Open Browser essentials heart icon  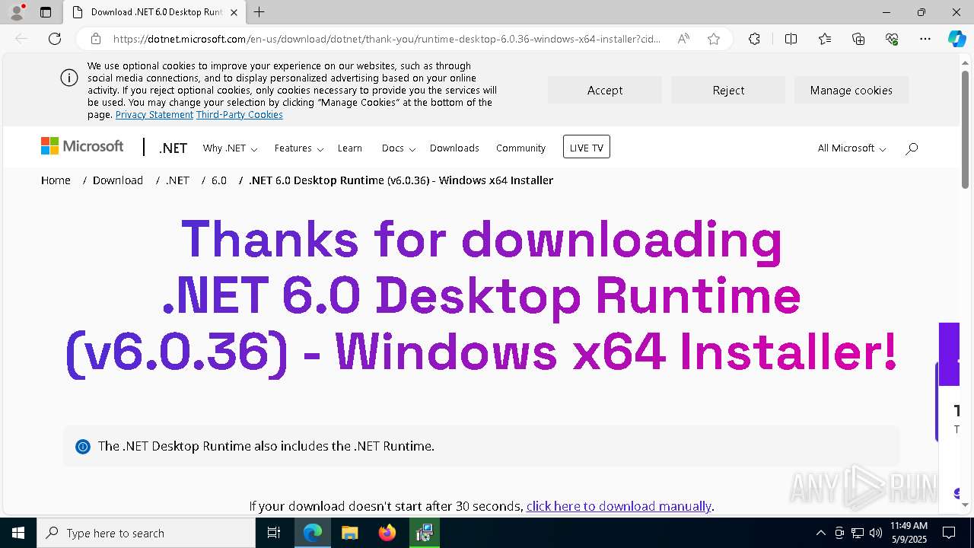pyautogui.click(x=892, y=39)
